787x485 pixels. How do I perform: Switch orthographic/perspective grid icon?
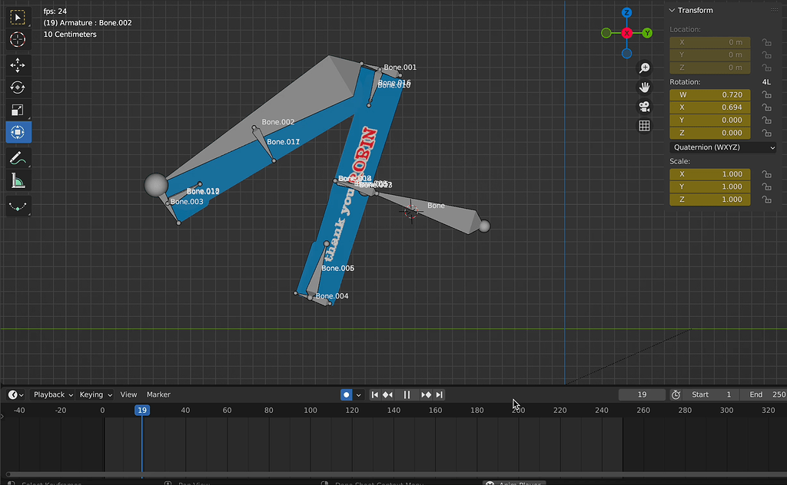[x=645, y=125]
